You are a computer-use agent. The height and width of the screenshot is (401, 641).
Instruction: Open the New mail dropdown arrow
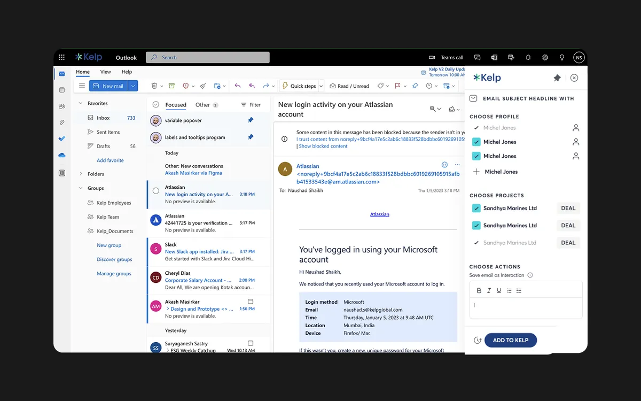coord(133,86)
